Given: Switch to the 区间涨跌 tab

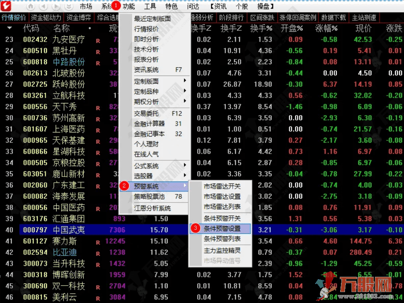Looking at the screenshot, I should (262, 17).
